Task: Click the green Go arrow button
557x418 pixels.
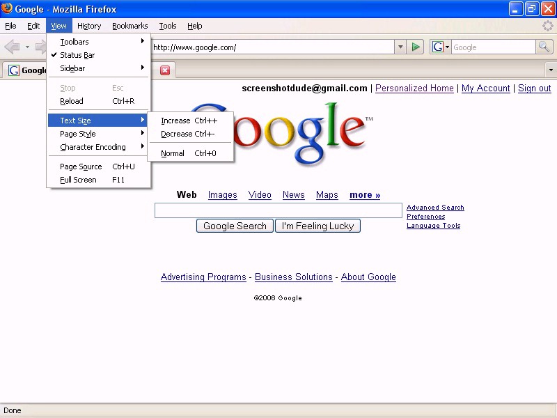Action: click(x=415, y=47)
